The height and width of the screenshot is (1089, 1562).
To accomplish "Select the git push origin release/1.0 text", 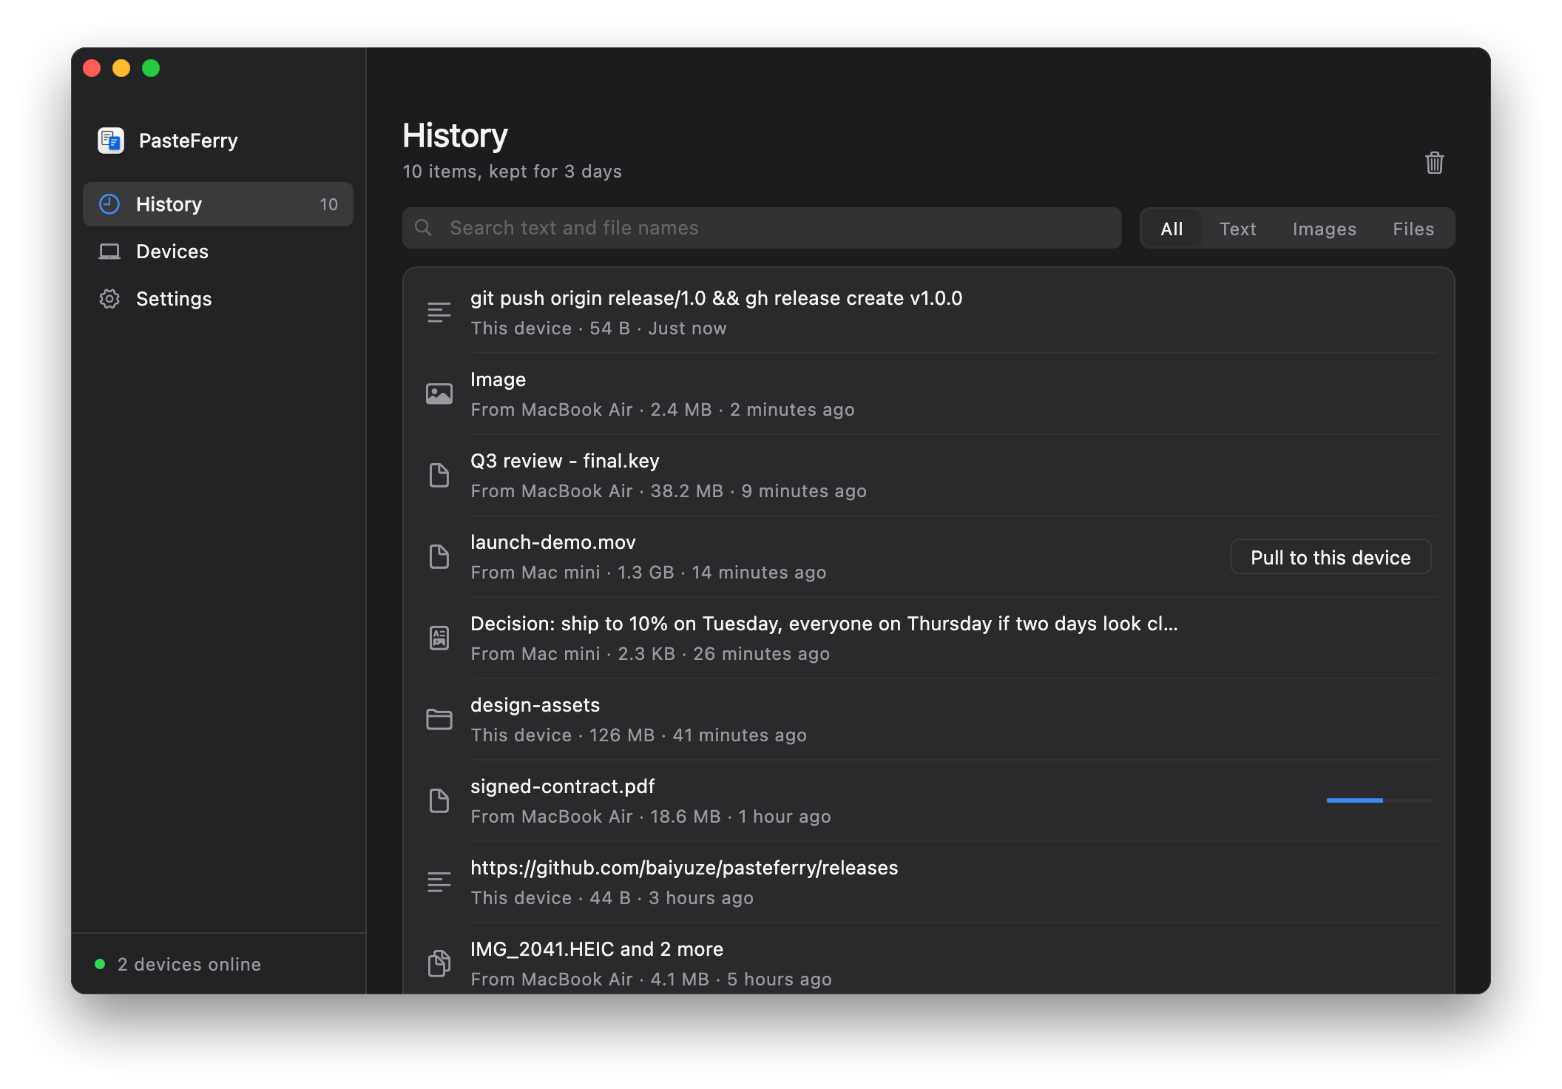I will coord(716,298).
